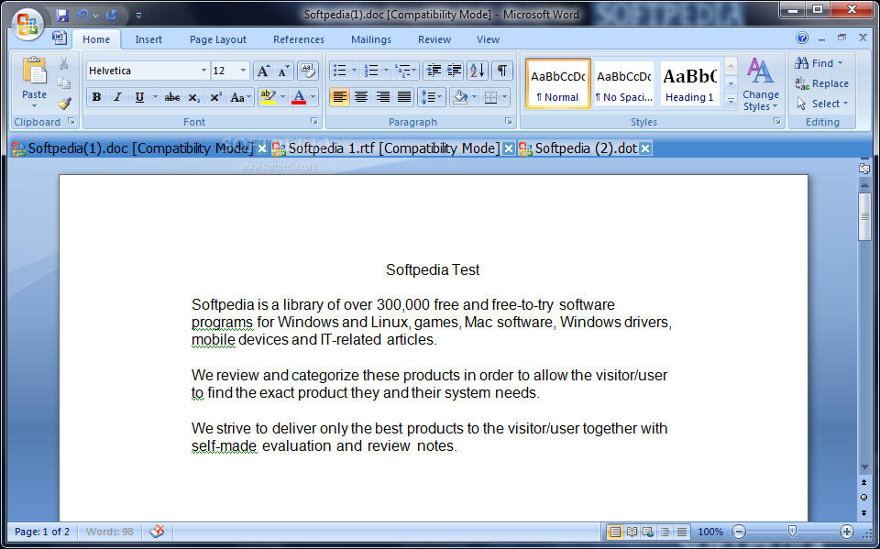Open the font size 12 dropdown
Screen dimensions: 880x549
pos(243,71)
